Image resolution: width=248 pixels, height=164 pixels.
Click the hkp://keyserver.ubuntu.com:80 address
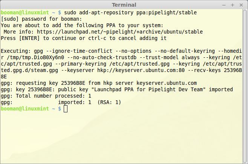141,70
